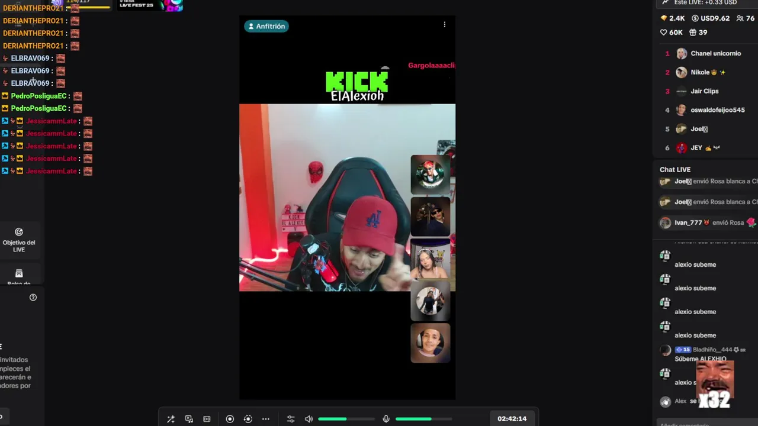Click the x32 gift combo sticker

(x=714, y=385)
